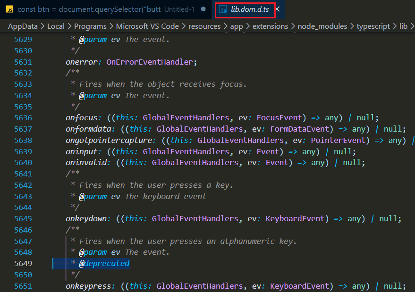Click the @deprecated tag on line 5649
The width and height of the screenshot is (415, 292).
click(x=105, y=263)
